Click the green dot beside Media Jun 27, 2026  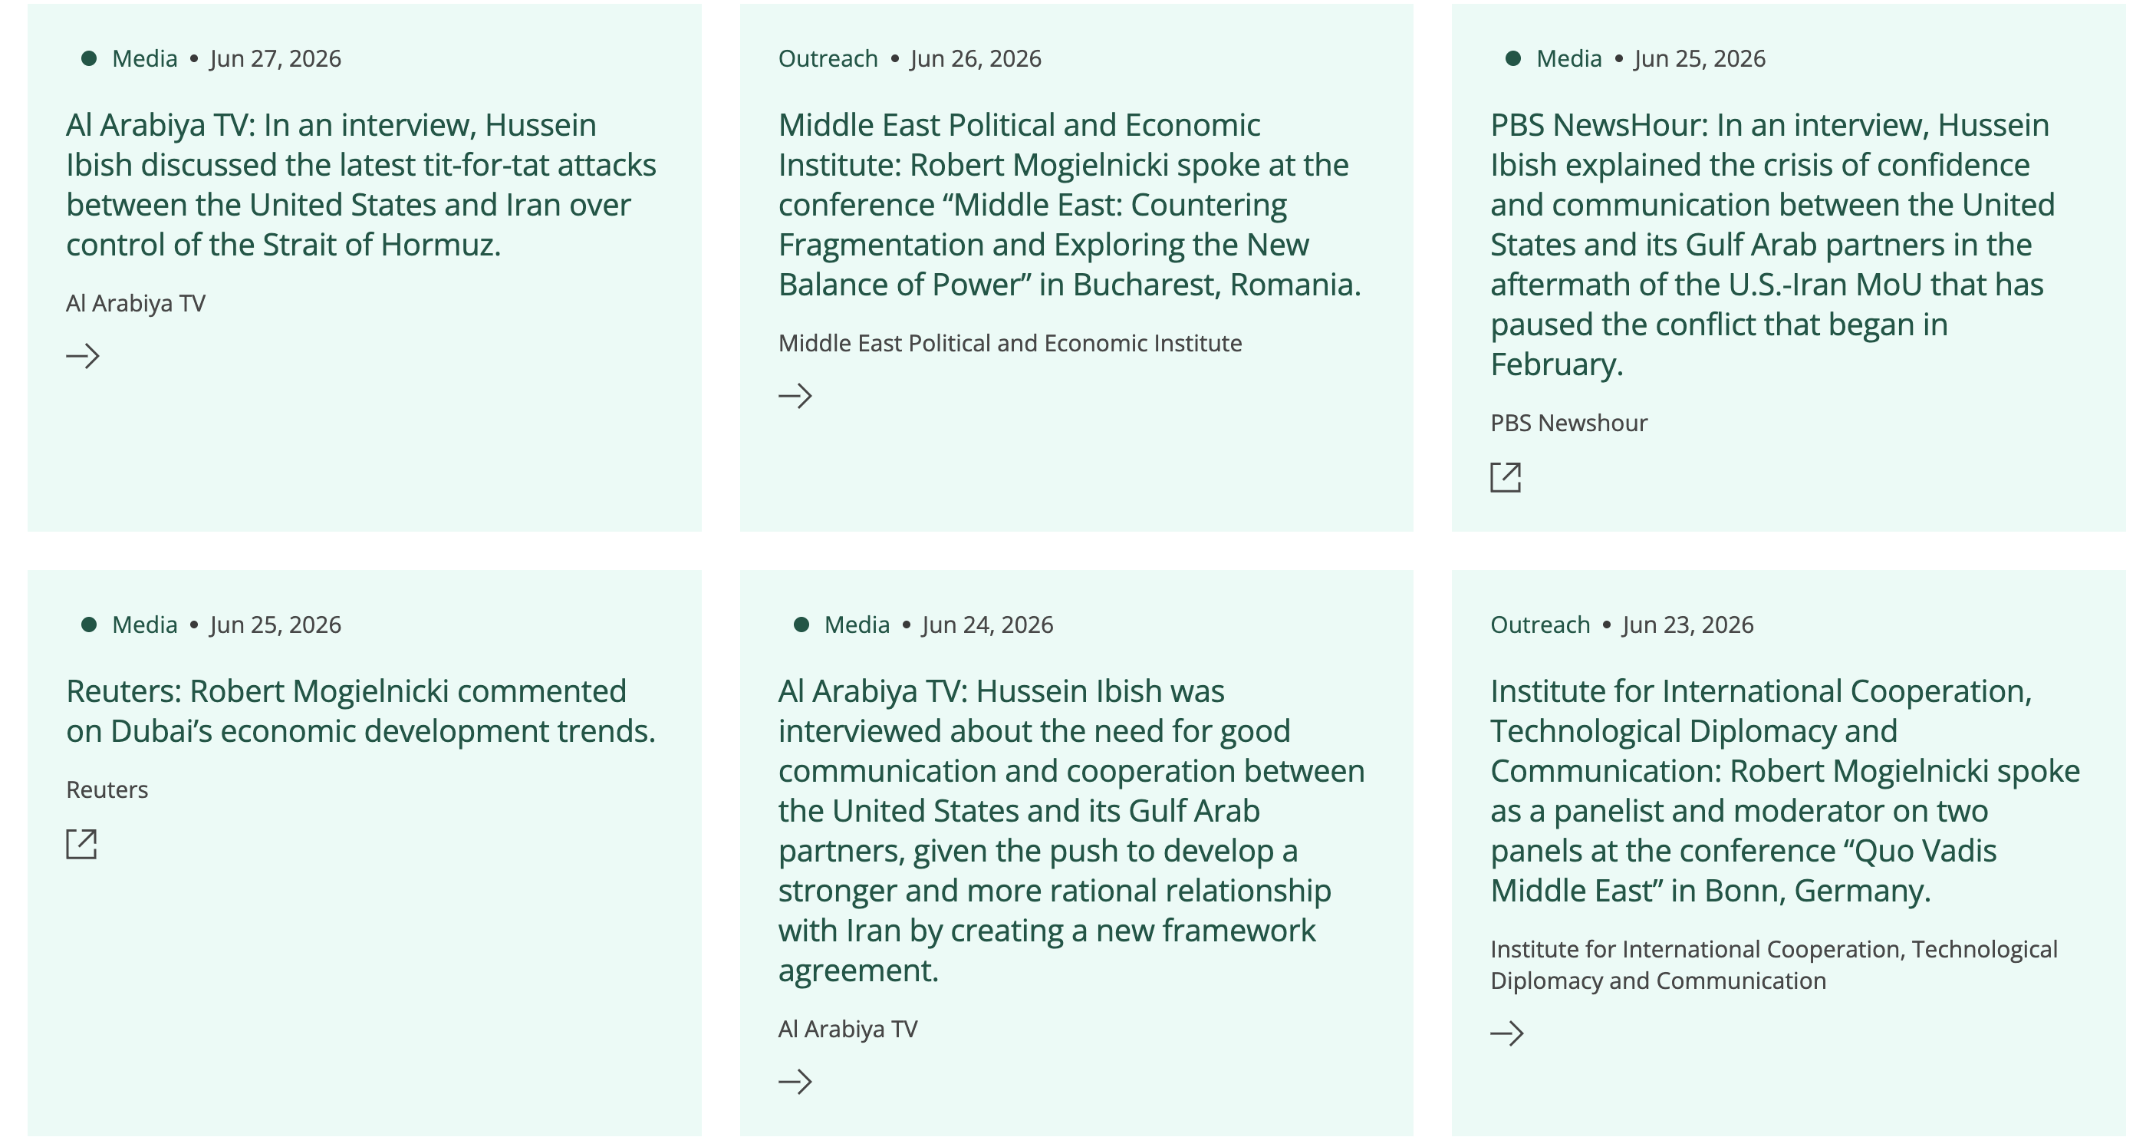89,58
